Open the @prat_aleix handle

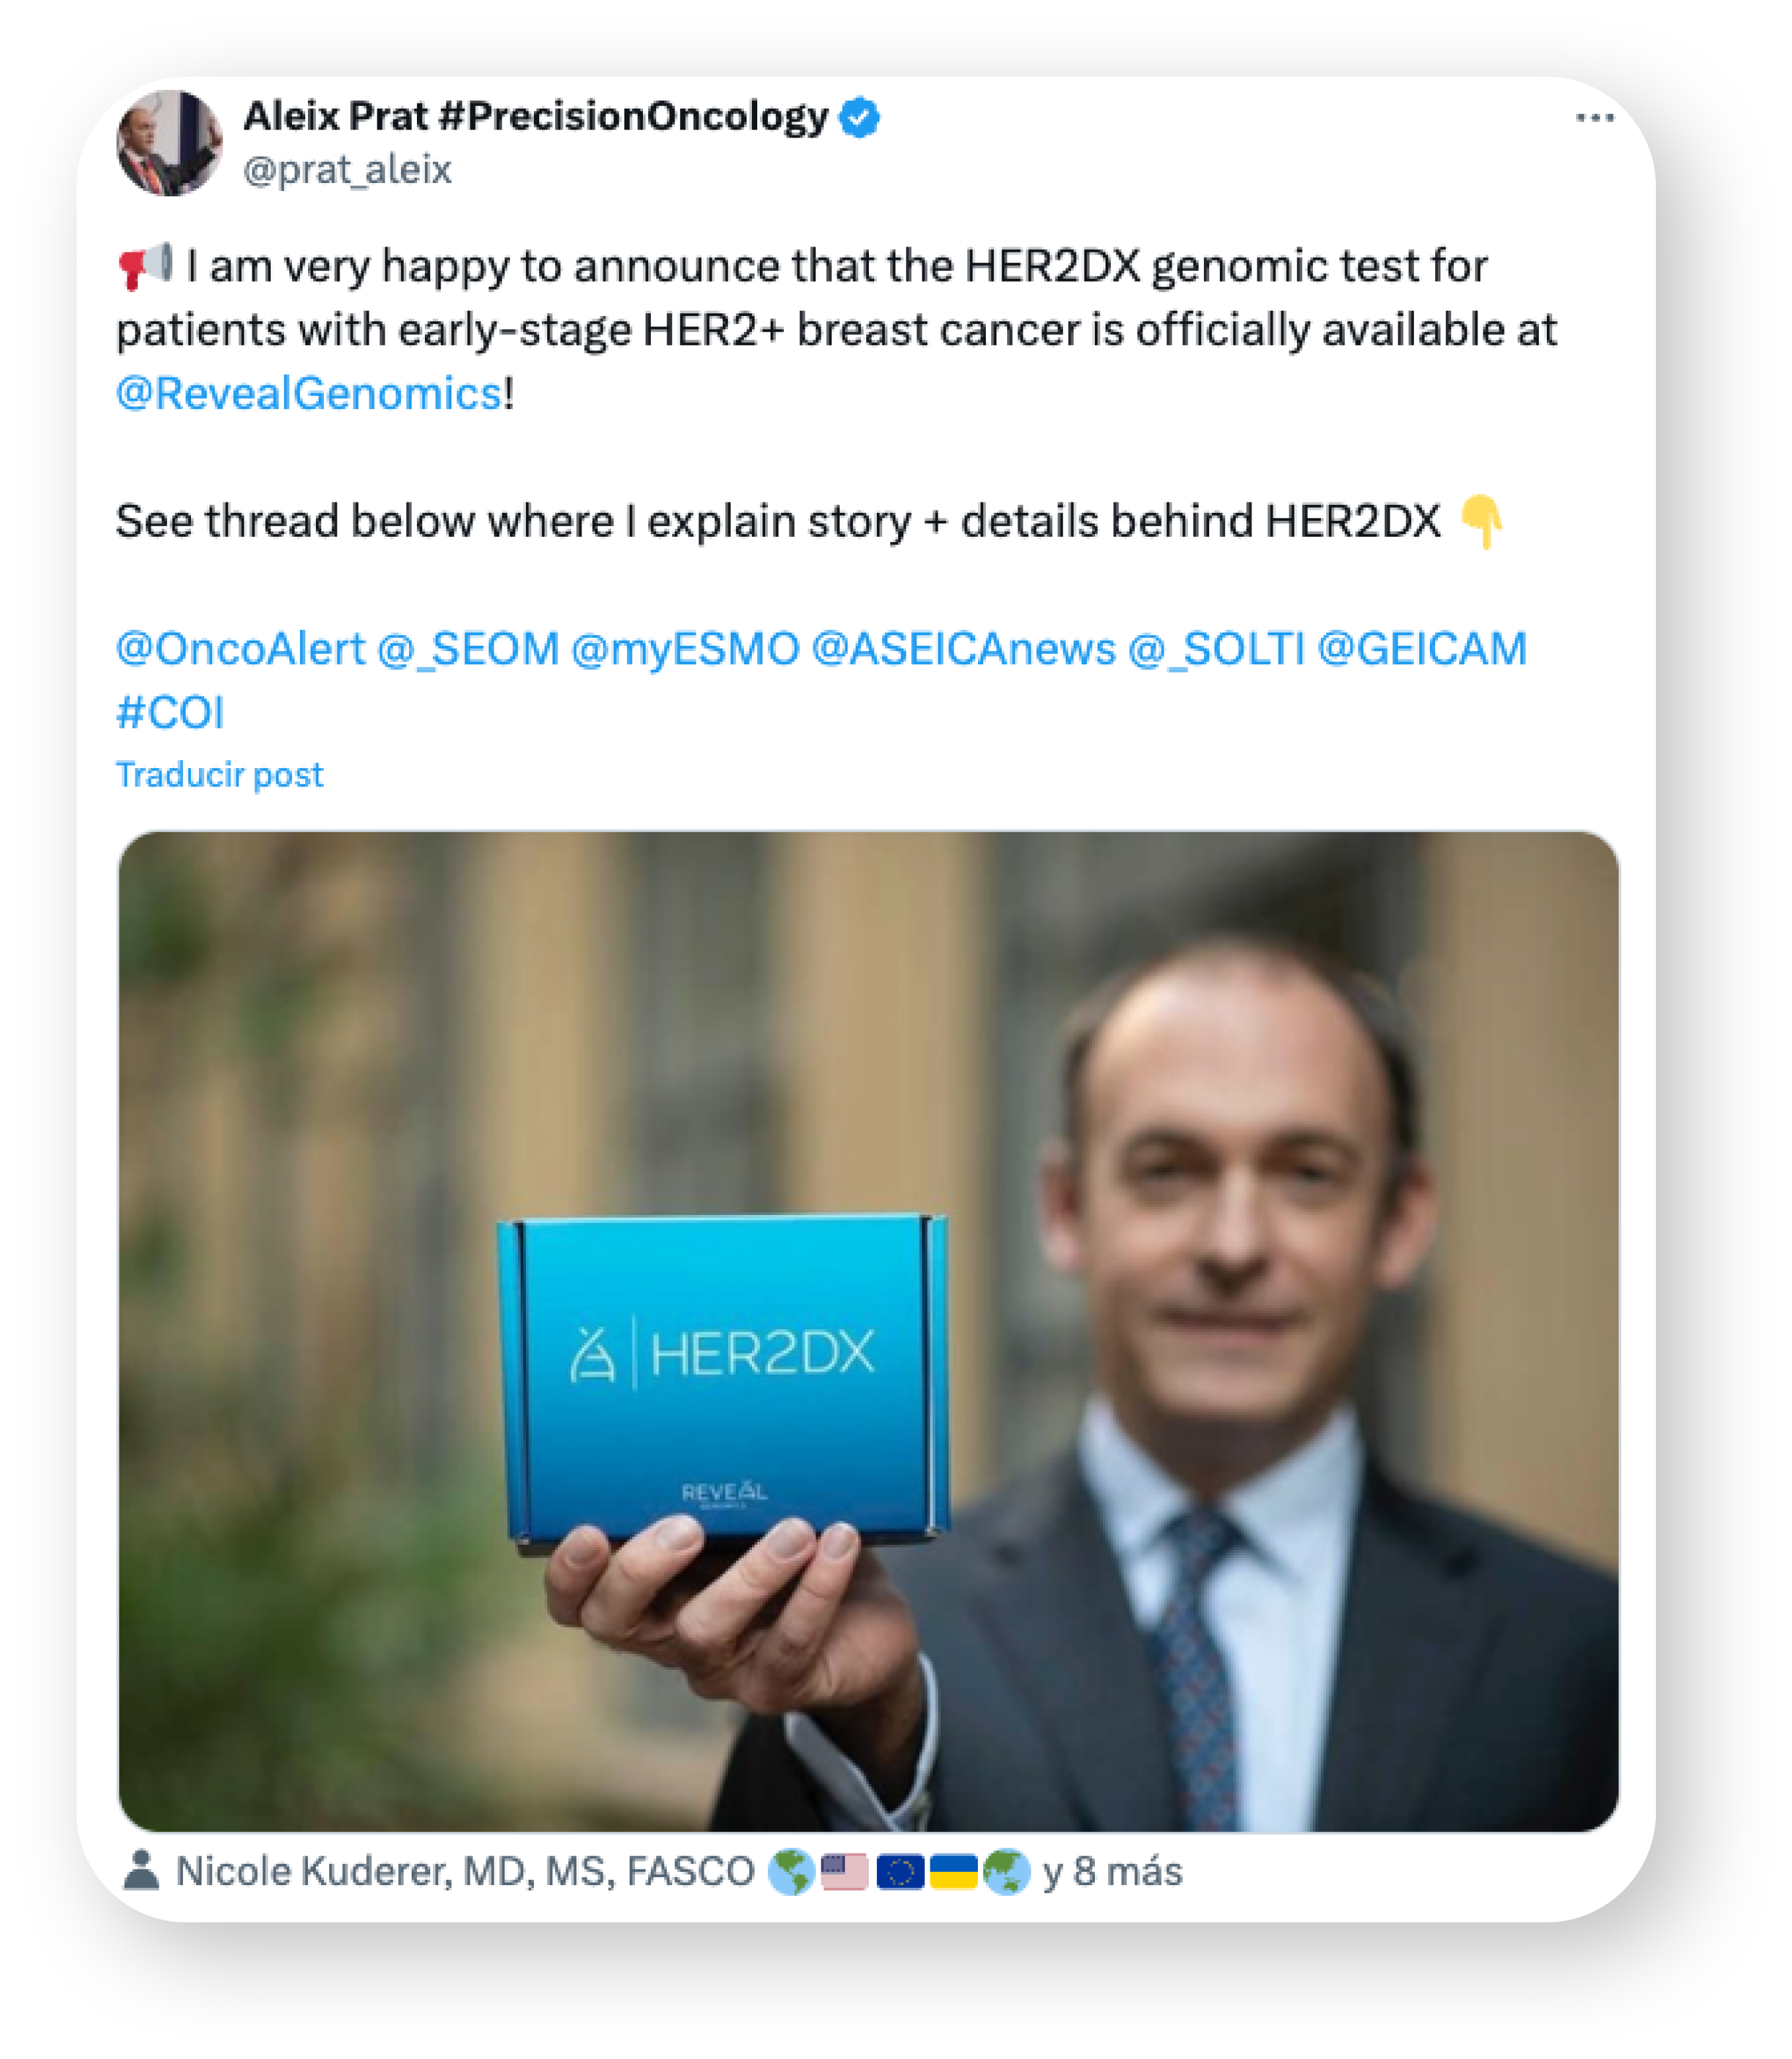click(x=347, y=170)
